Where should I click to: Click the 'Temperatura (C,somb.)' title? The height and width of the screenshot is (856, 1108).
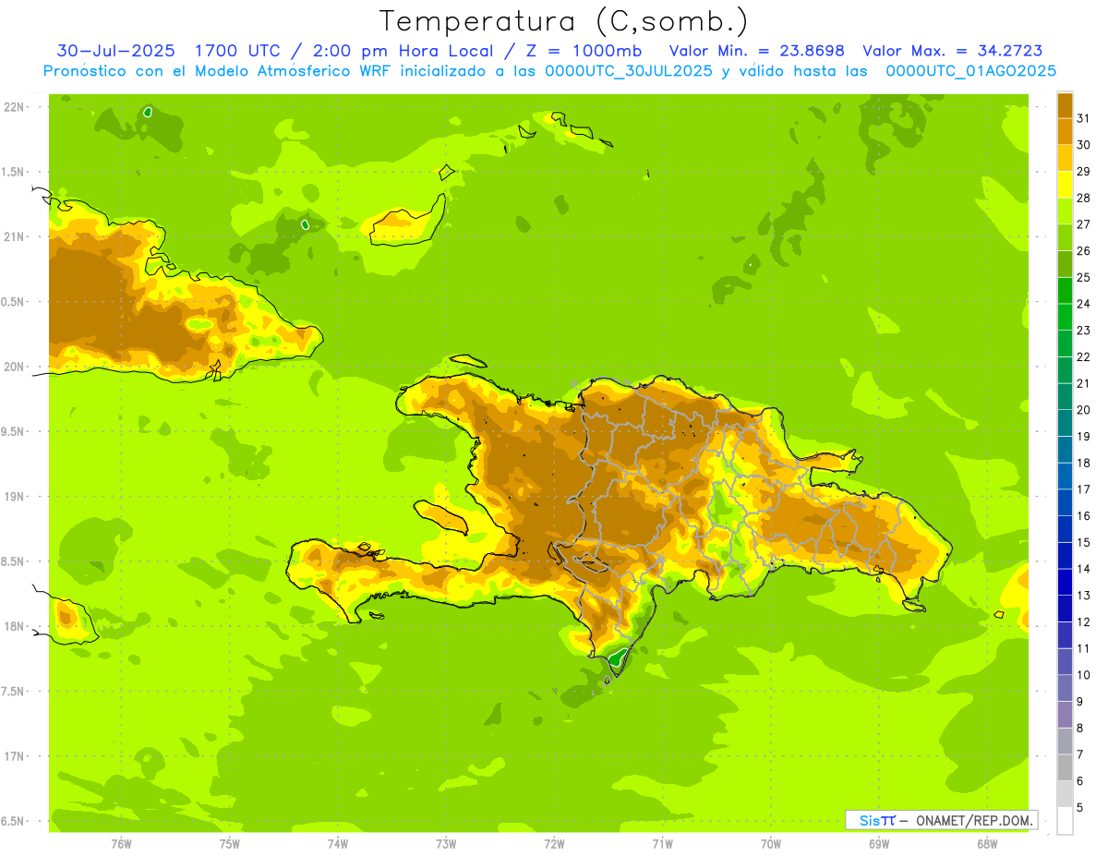563,21
